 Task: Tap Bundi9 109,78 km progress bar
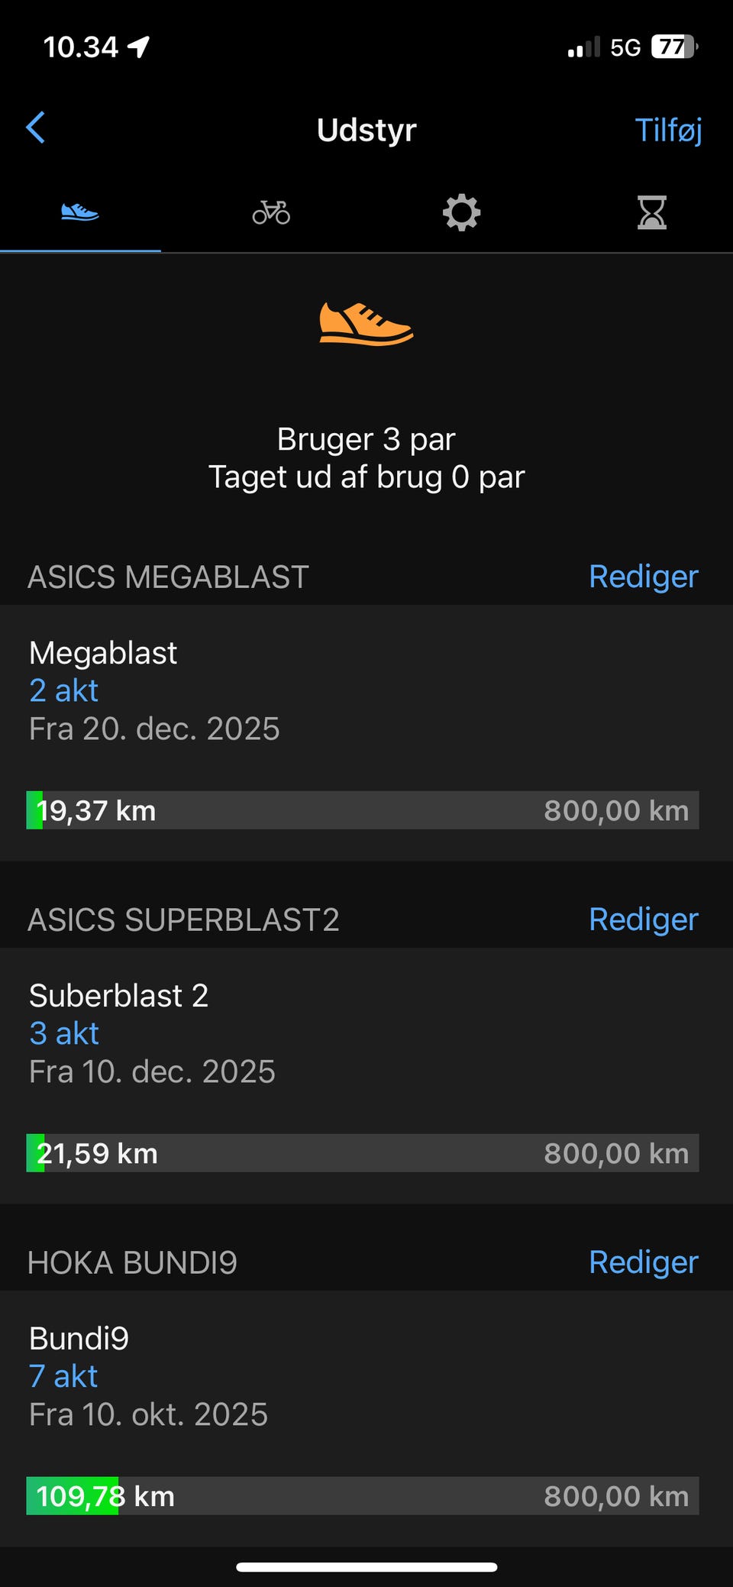(x=363, y=1496)
